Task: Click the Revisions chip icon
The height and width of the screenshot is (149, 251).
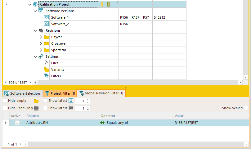Action: 41,30
